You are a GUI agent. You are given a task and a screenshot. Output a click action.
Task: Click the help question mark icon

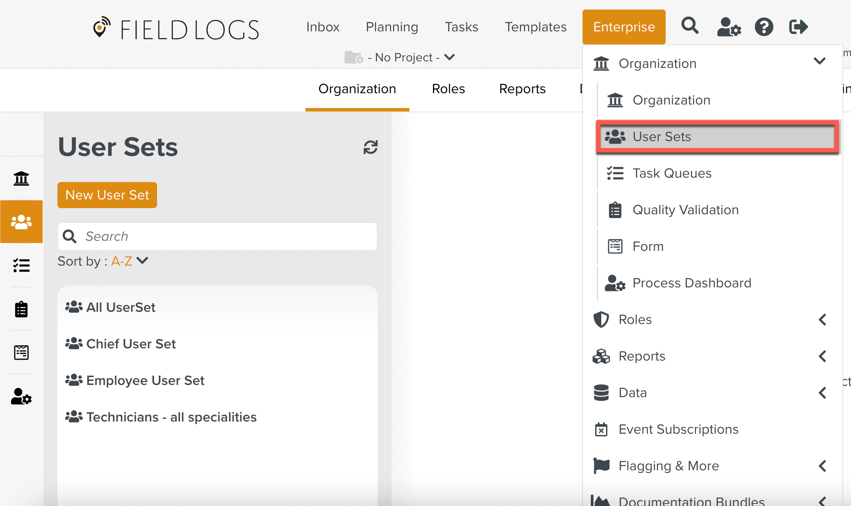(x=764, y=27)
